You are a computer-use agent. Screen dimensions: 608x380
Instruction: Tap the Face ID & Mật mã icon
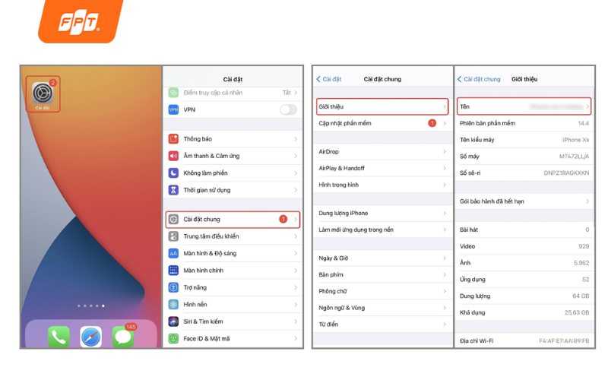click(173, 338)
